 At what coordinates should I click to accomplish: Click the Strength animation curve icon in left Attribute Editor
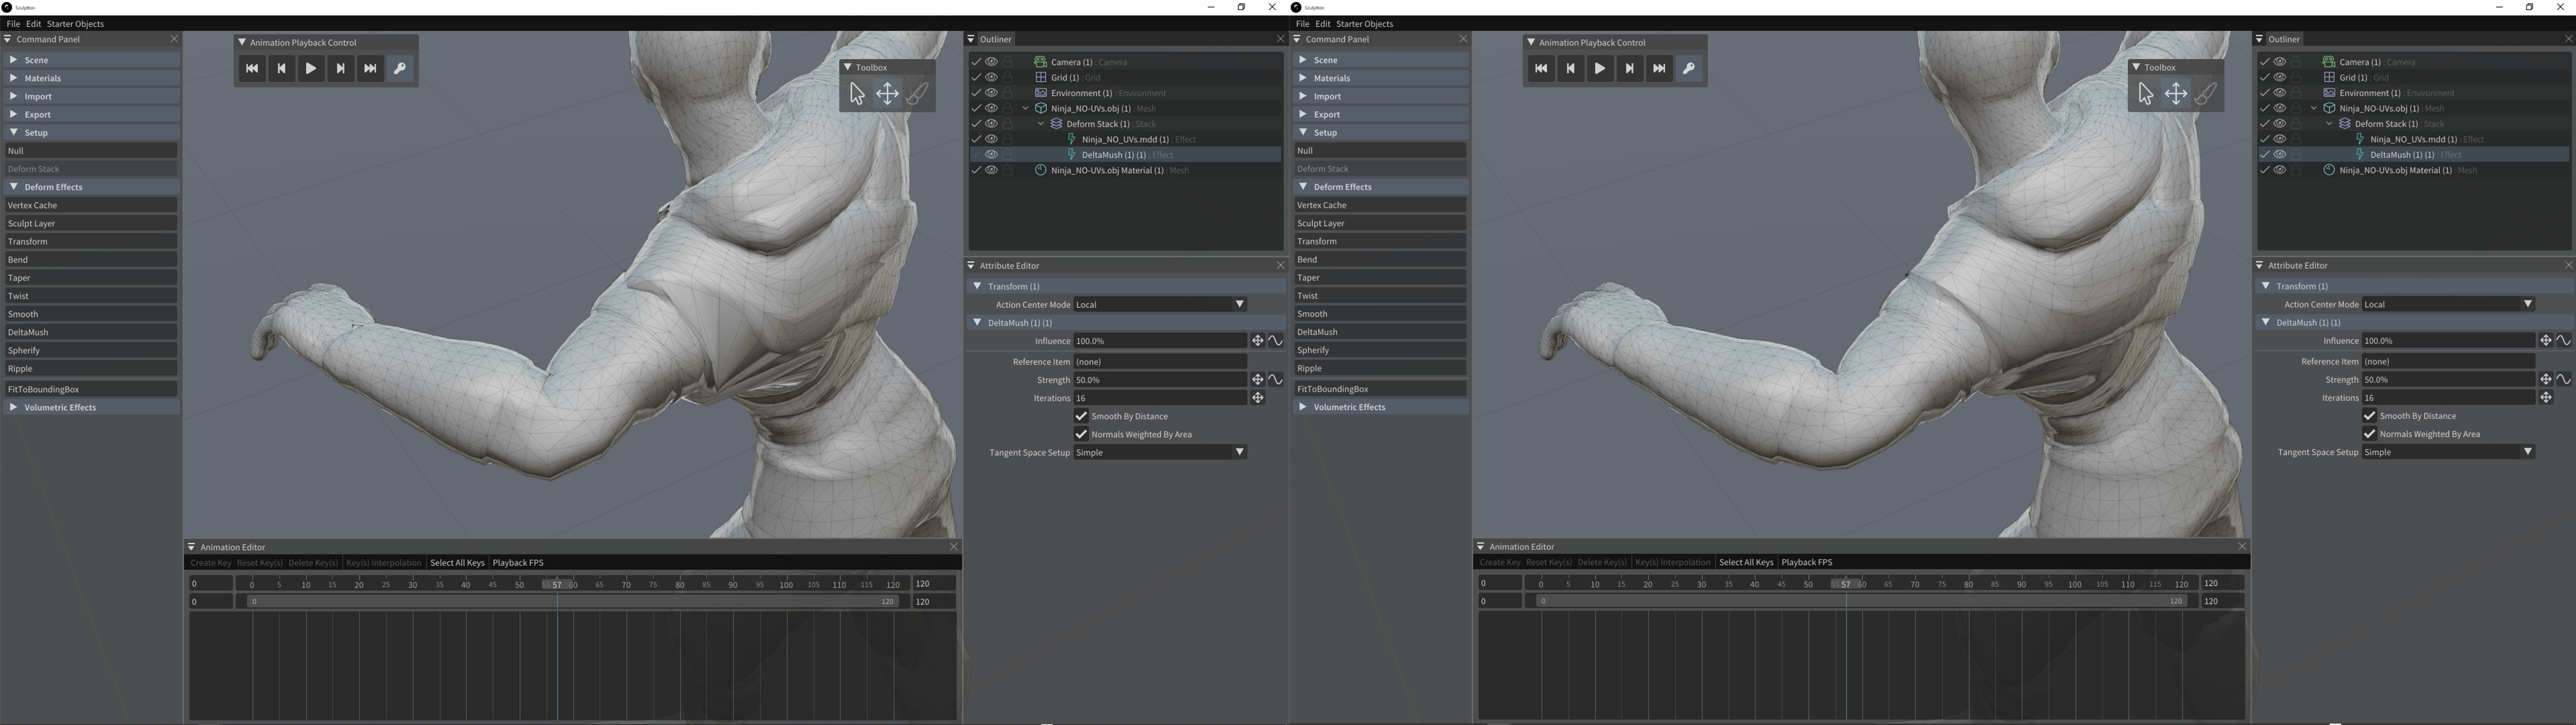click(1275, 381)
